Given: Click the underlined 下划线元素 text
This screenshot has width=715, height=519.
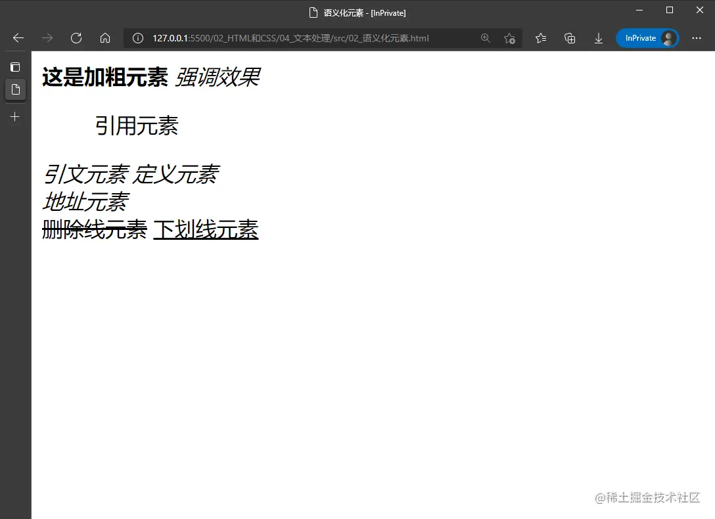Looking at the screenshot, I should coord(205,230).
